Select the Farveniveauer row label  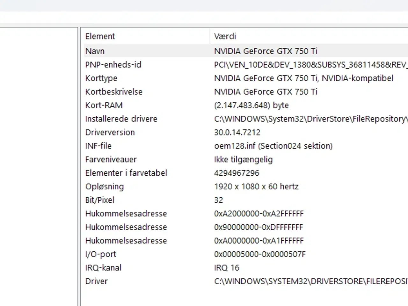[111, 159]
